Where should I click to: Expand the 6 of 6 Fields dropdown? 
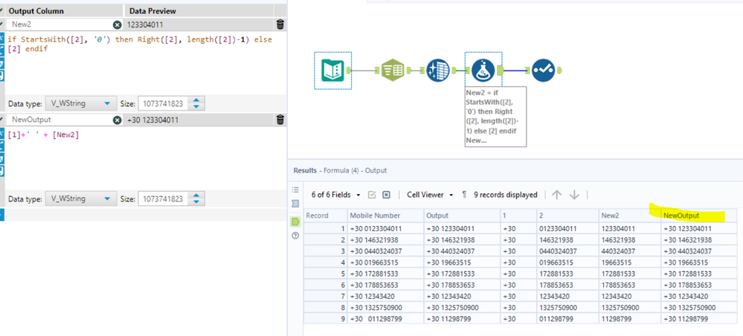coord(335,195)
